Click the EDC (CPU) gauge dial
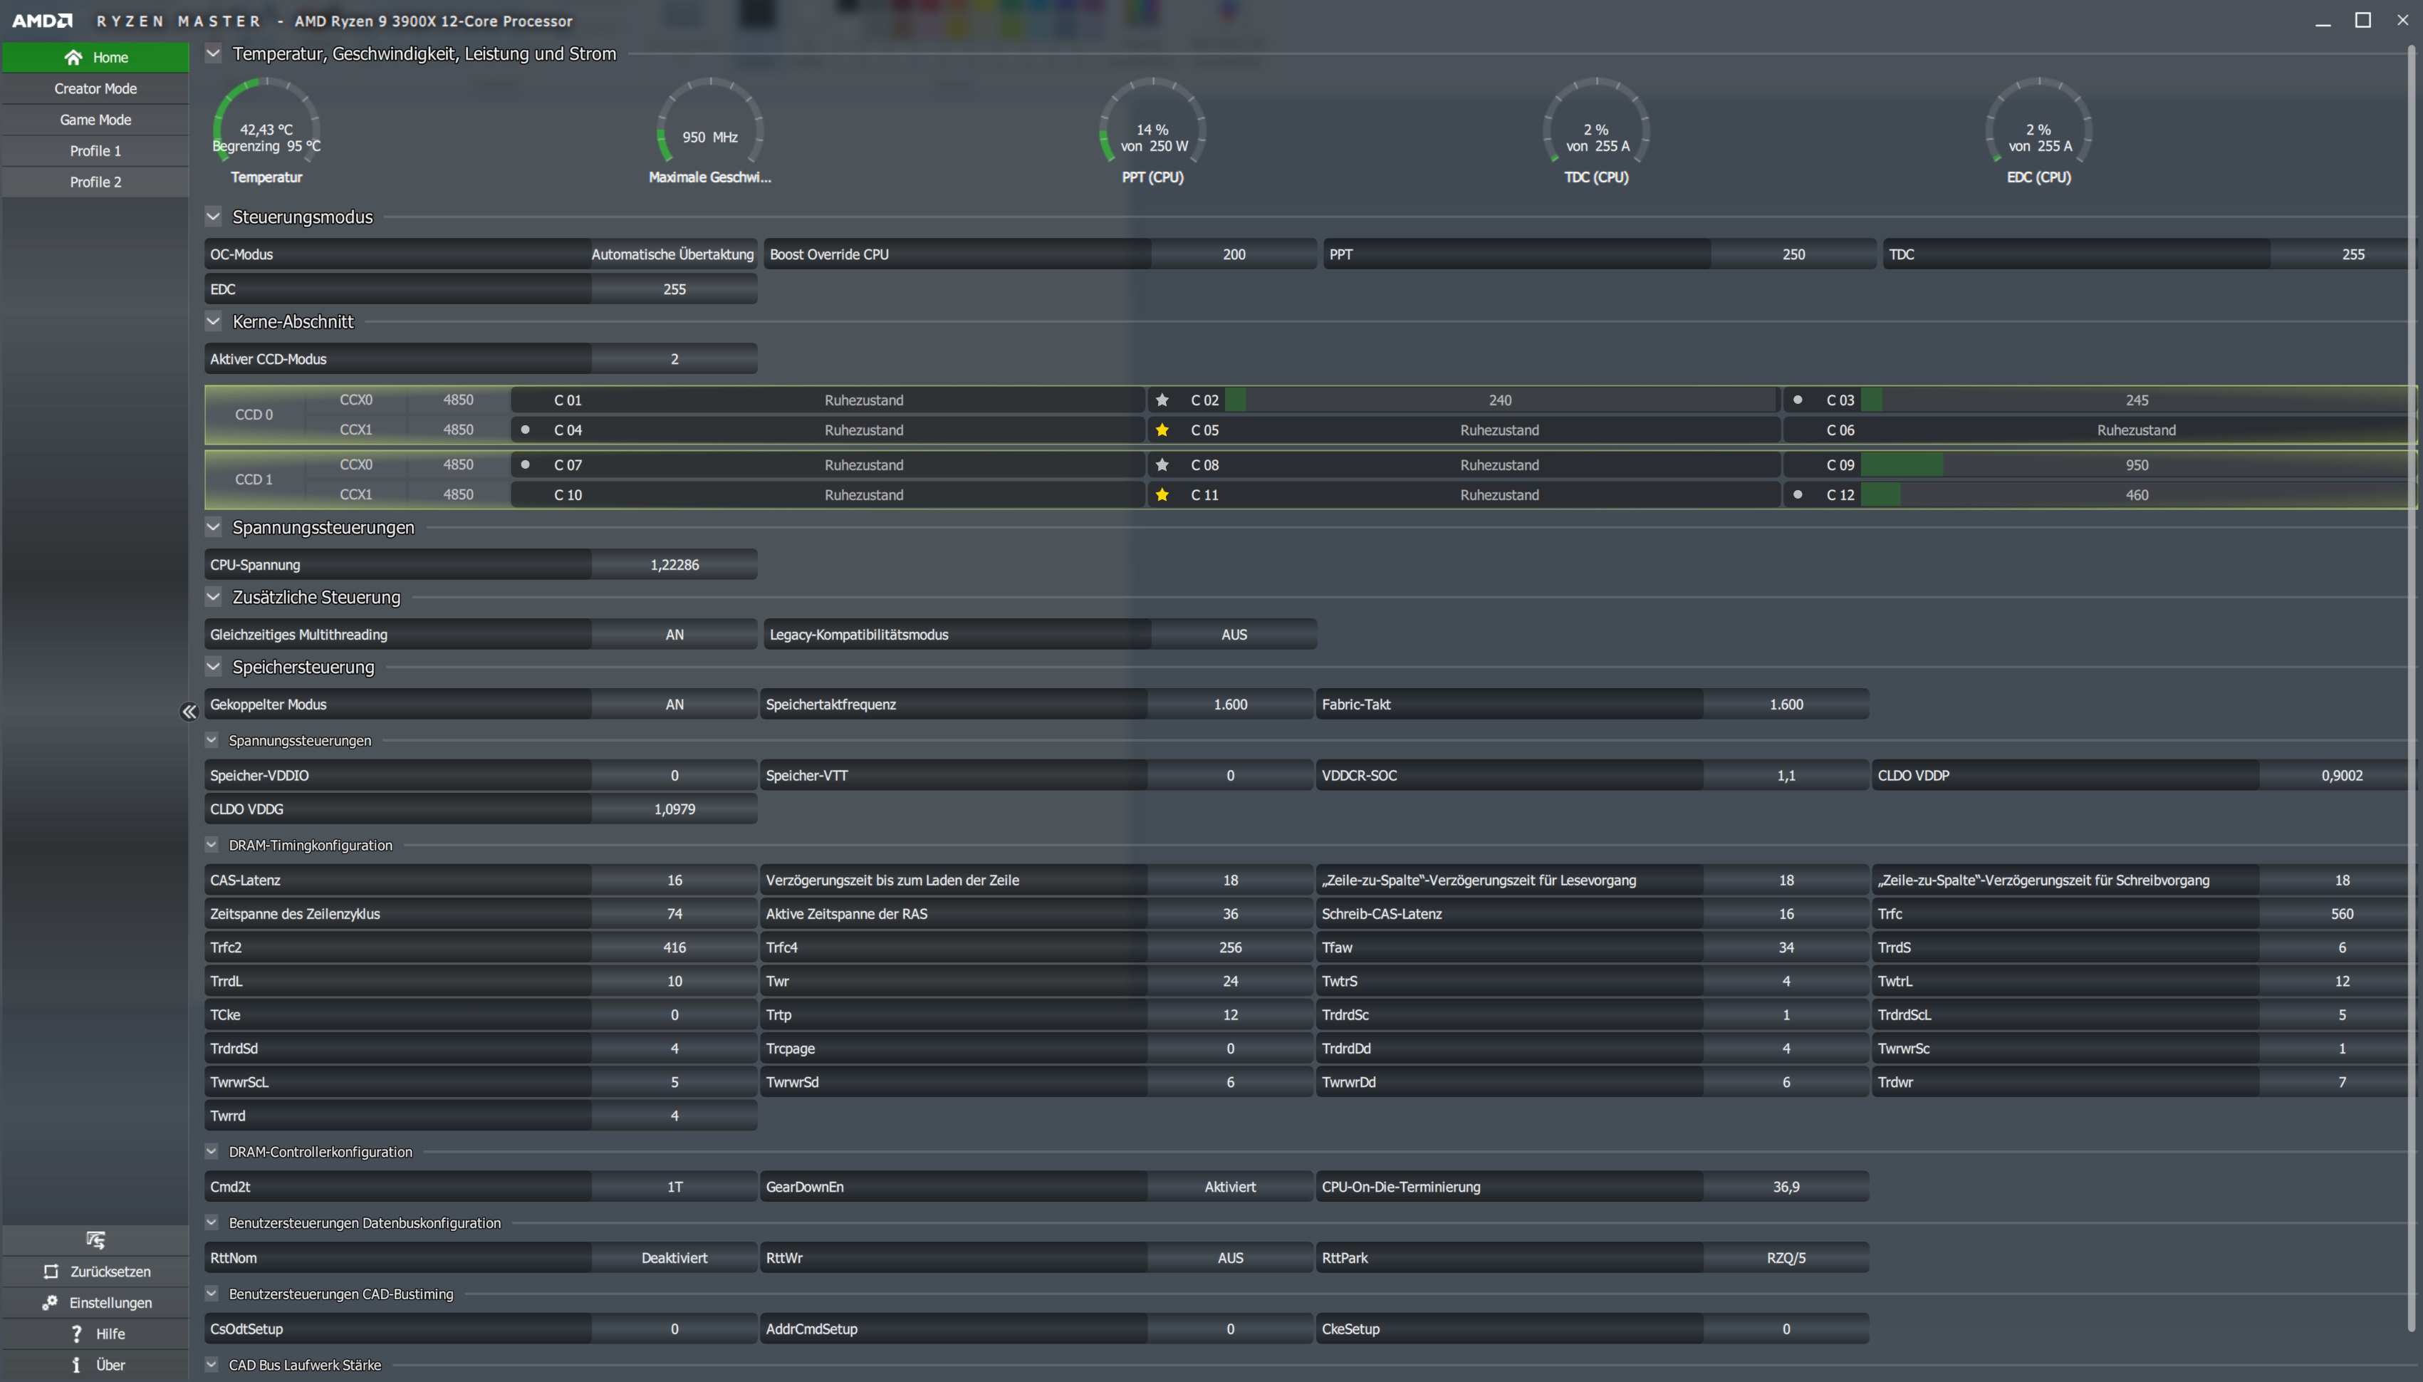Viewport: 2423px width, 1382px height. (2039, 120)
